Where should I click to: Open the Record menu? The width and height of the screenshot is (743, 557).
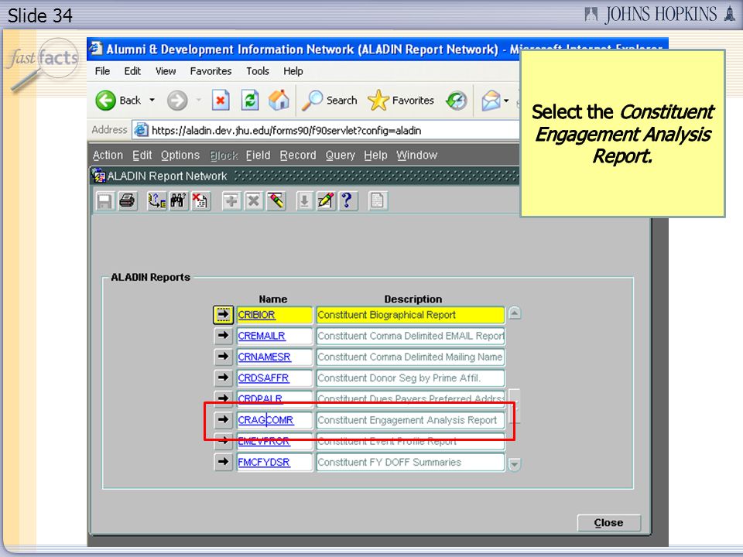pyautogui.click(x=297, y=155)
